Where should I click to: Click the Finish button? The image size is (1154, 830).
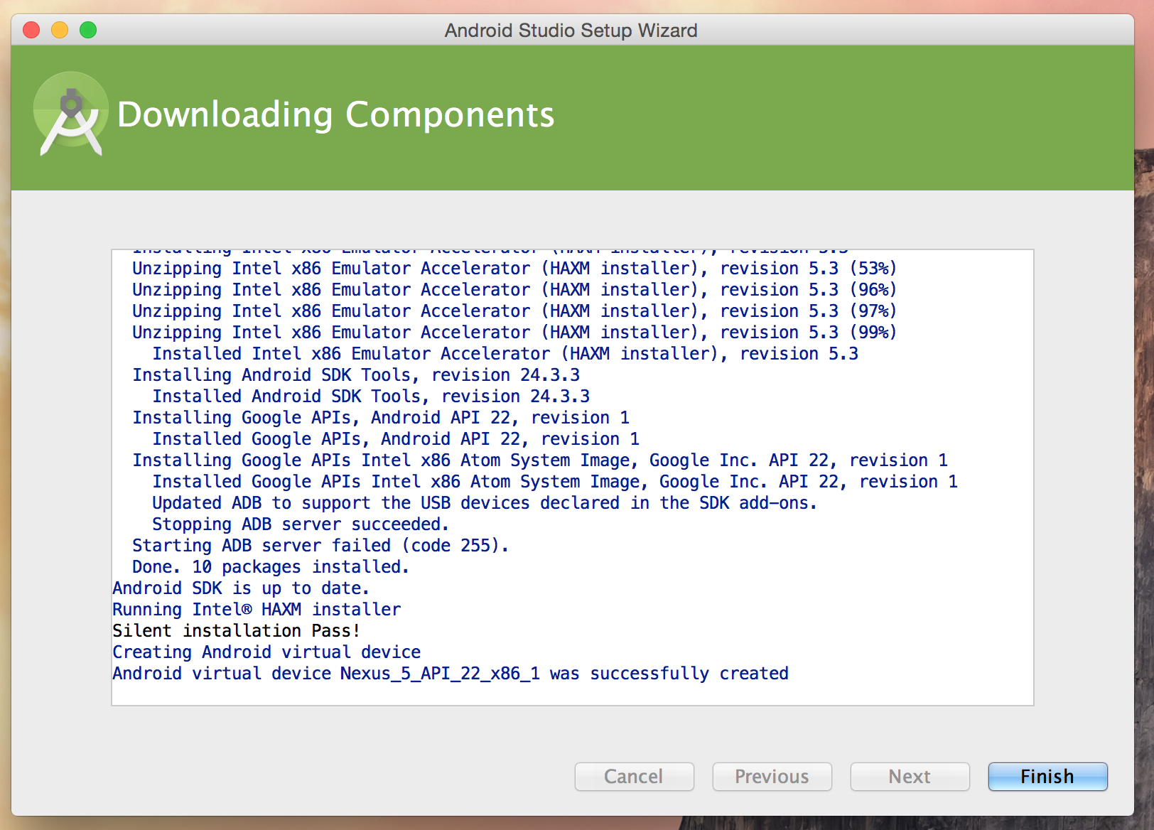point(1047,777)
